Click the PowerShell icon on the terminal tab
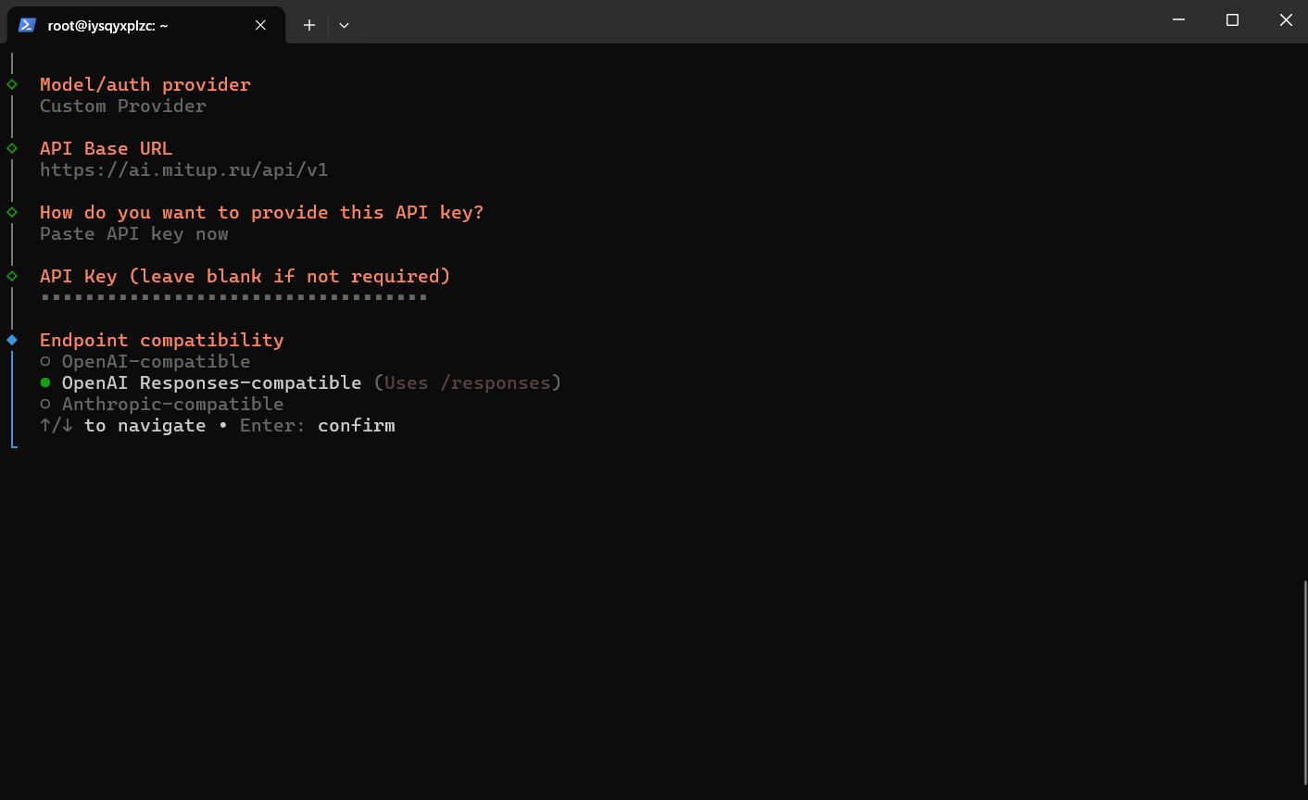Viewport: 1308px width, 800px height. pyautogui.click(x=27, y=25)
